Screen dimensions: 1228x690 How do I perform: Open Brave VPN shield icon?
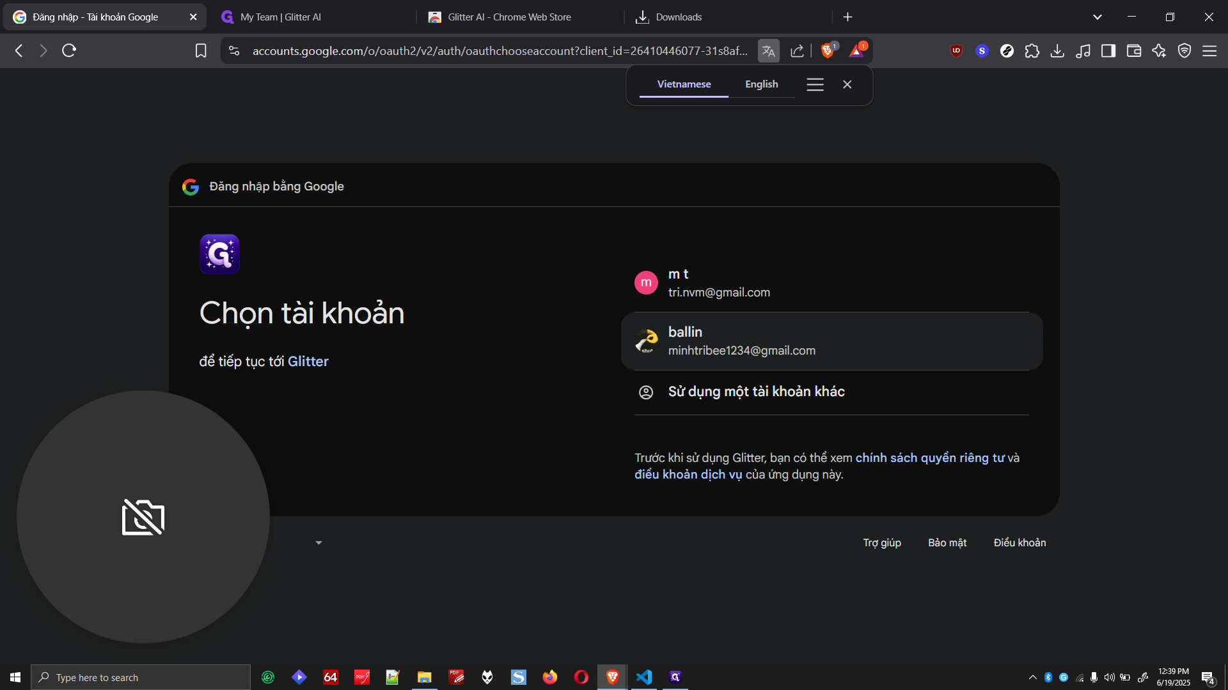click(x=1185, y=51)
